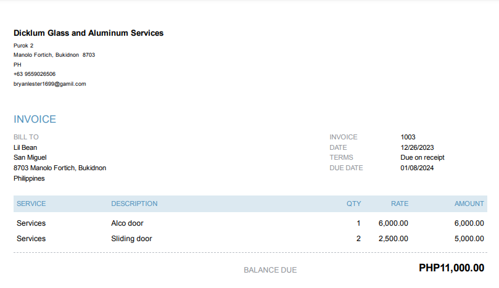
Task: Click the QTY column header
Action: pyautogui.click(x=353, y=204)
